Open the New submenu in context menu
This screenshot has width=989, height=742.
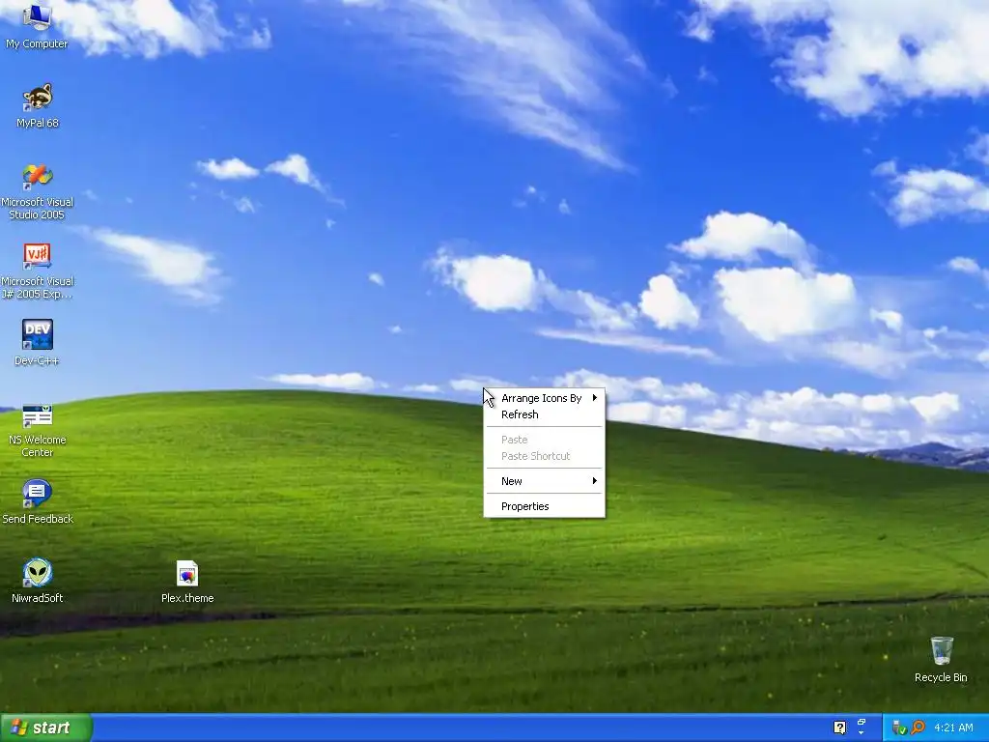click(x=545, y=481)
